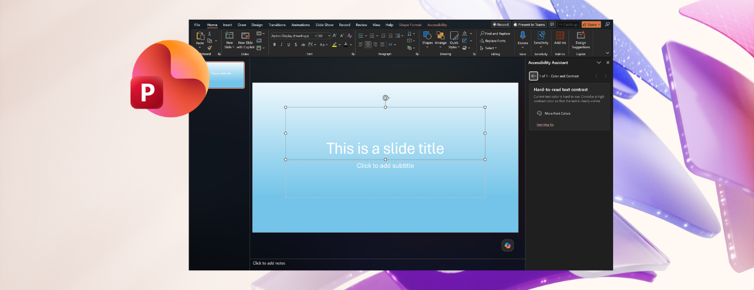
Task: Switch to the Design tab
Action: coord(257,25)
